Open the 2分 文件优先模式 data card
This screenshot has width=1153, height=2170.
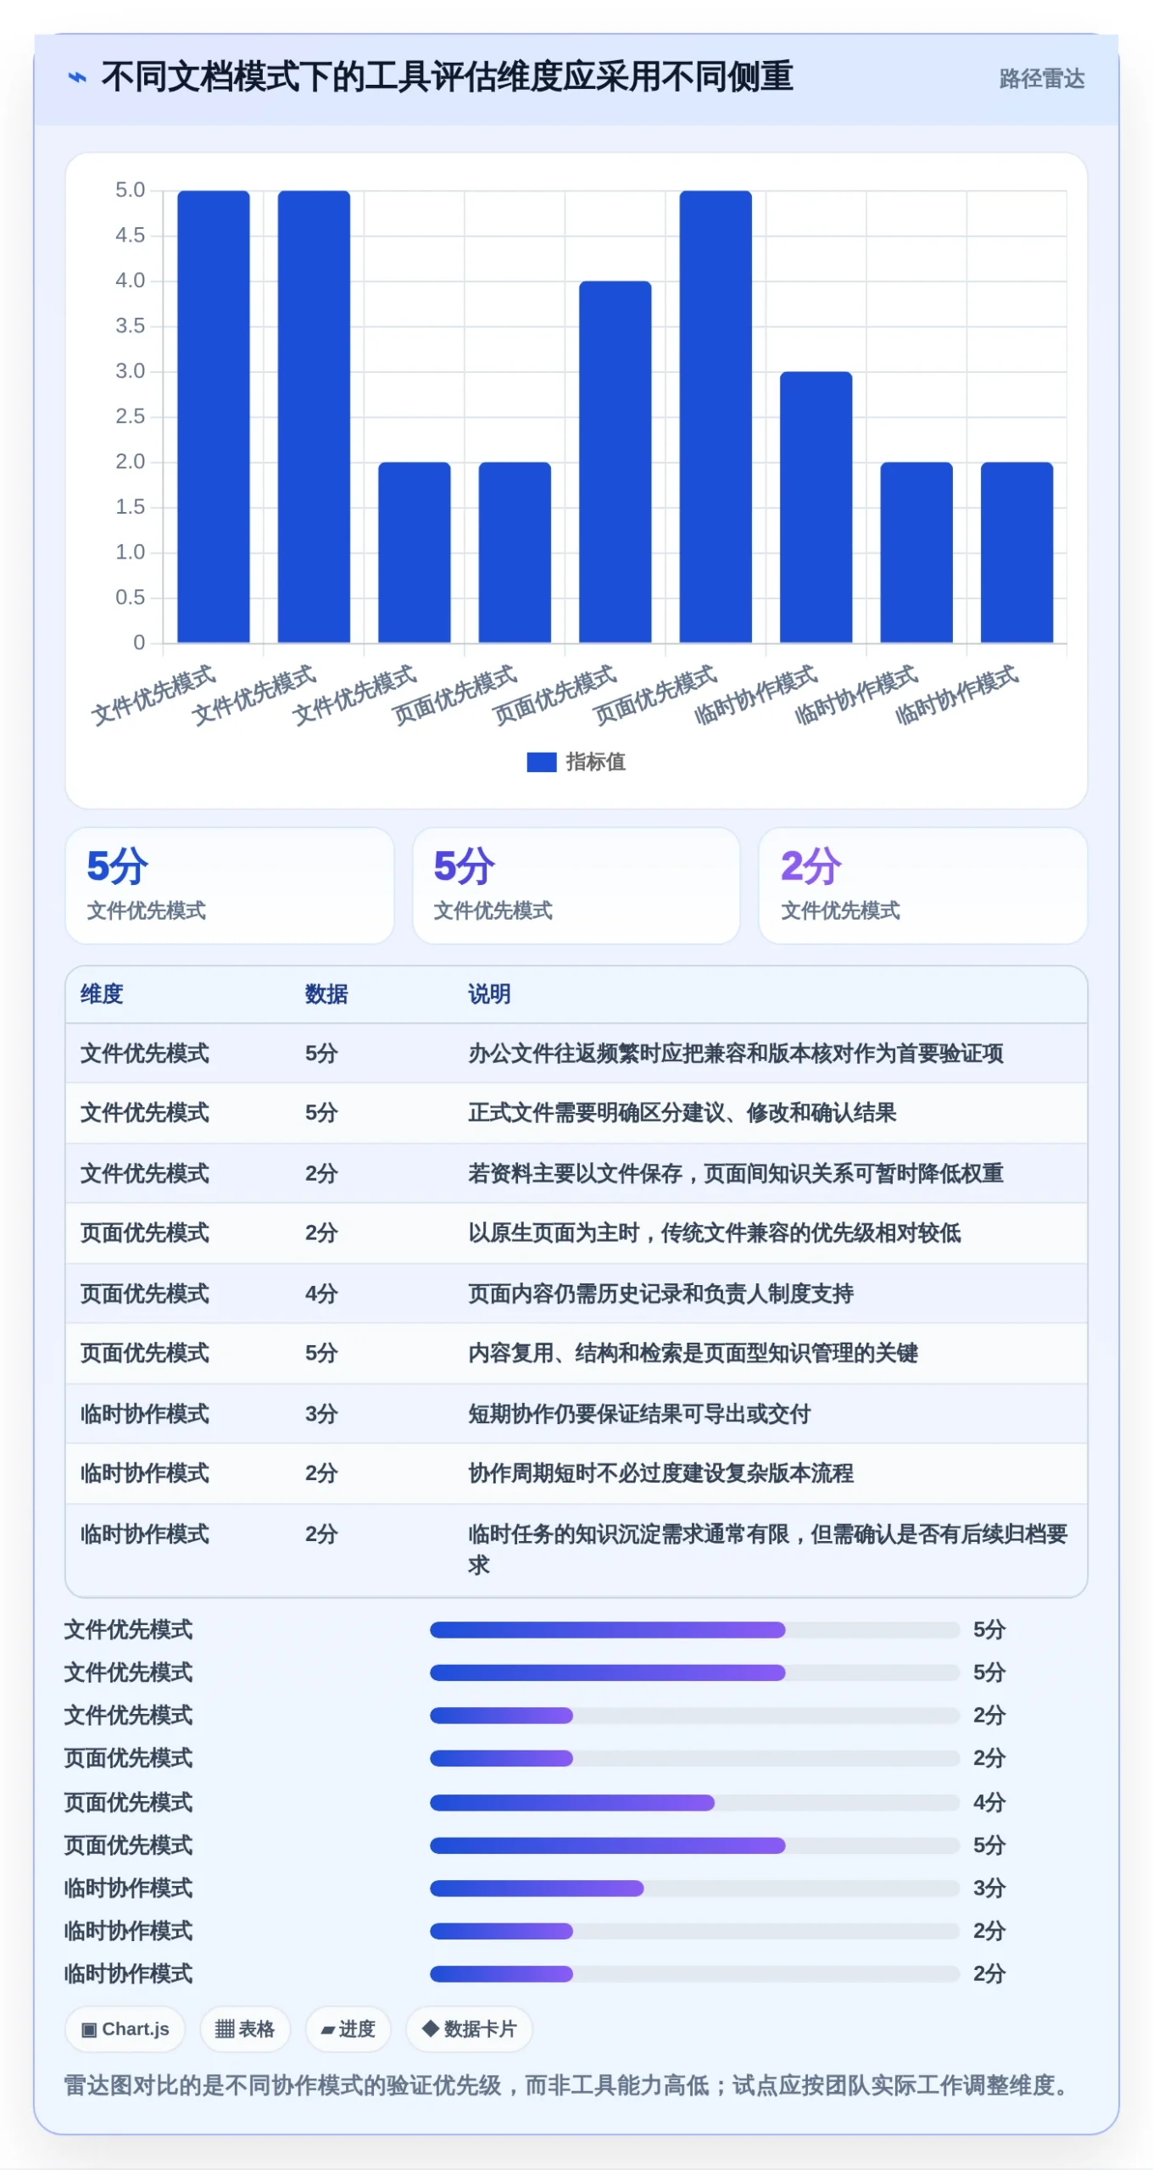click(922, 886)
